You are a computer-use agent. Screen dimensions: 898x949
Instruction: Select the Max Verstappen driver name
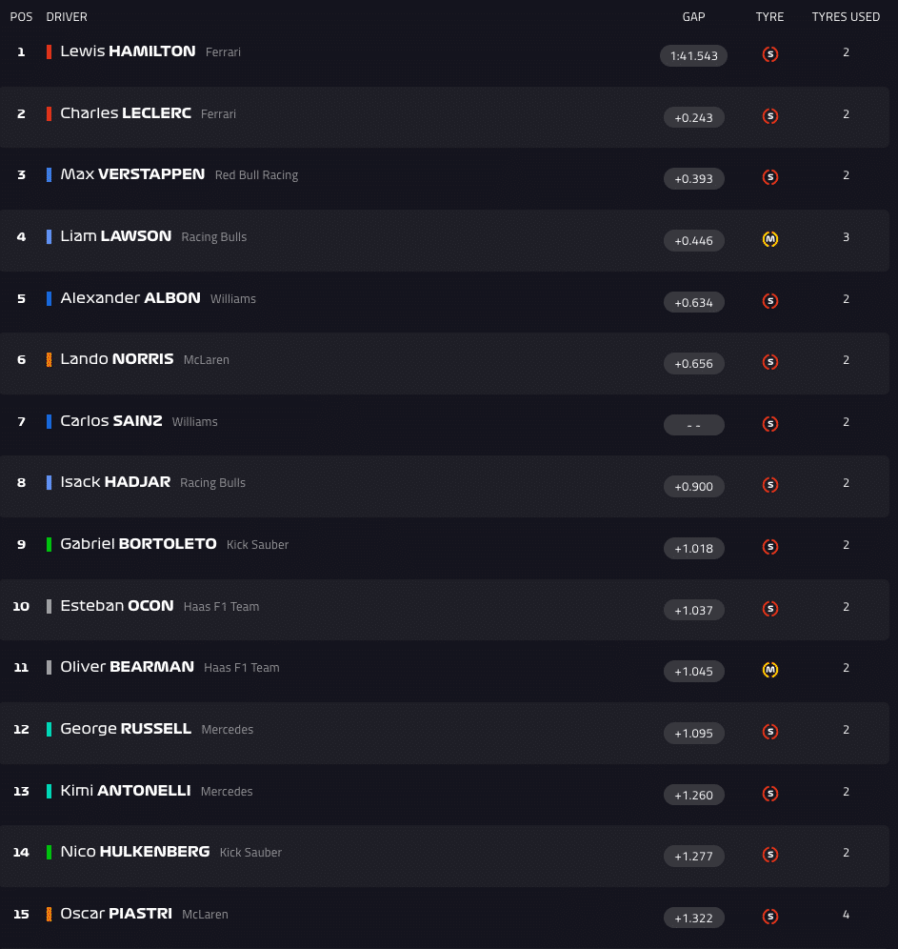point(132,174)
